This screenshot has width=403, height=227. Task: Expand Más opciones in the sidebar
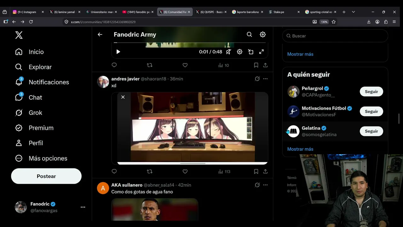[41, 158]
